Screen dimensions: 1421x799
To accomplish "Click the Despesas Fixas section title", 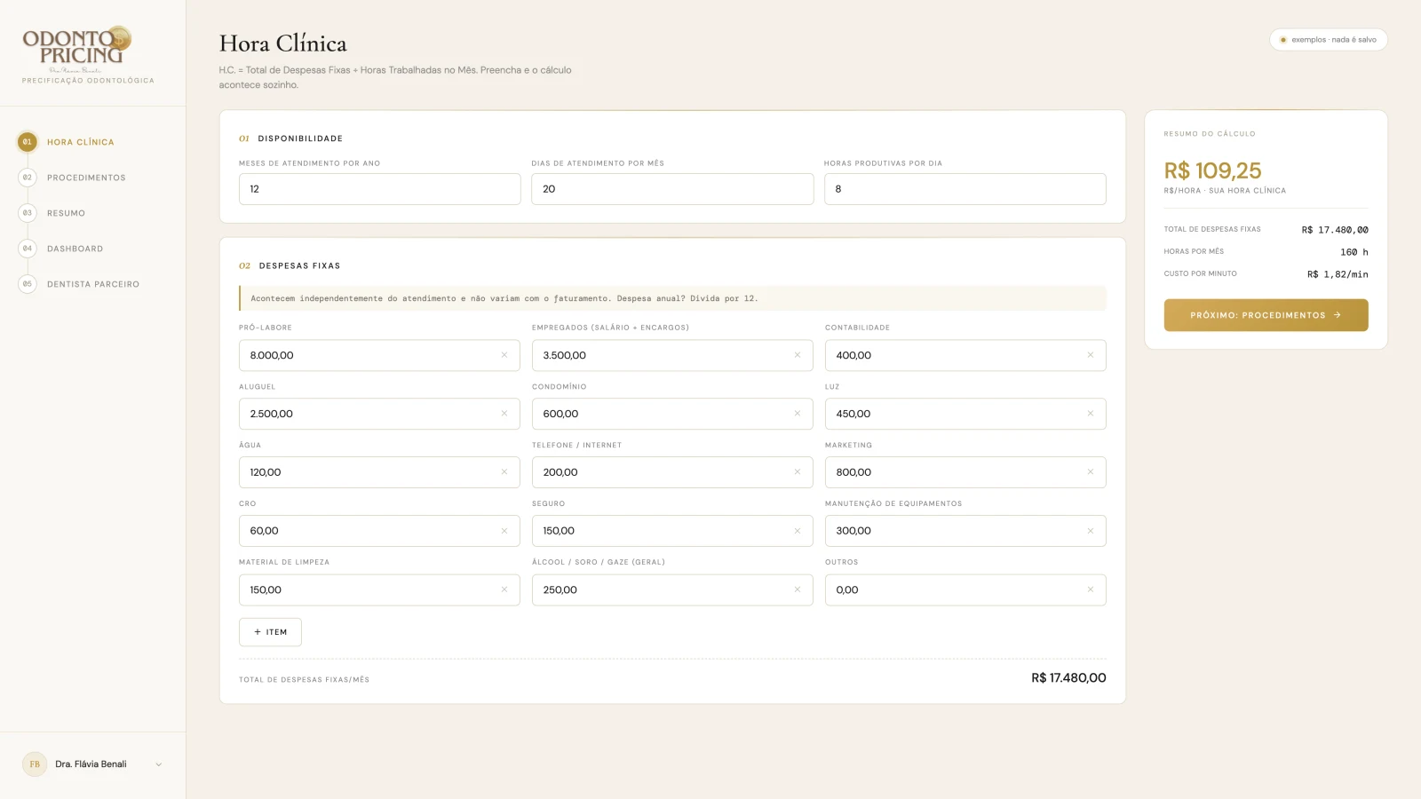I will 299,265.
